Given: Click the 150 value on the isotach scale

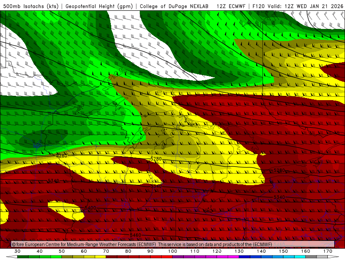Looking at the screenshot, I should 283,251.
